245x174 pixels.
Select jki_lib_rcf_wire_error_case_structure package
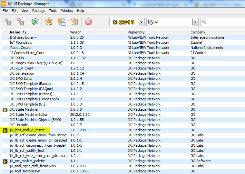(39, 156)
